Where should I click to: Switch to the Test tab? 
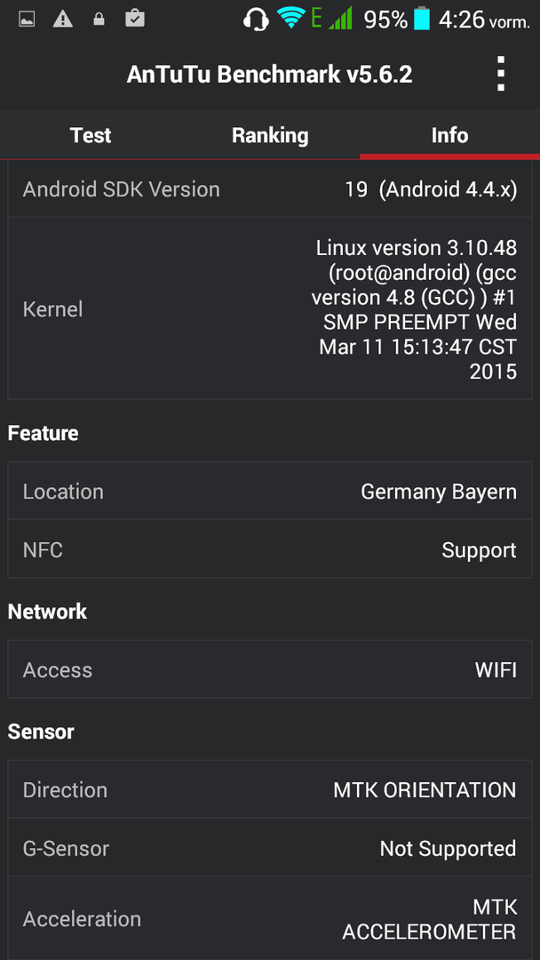point(91,135)
